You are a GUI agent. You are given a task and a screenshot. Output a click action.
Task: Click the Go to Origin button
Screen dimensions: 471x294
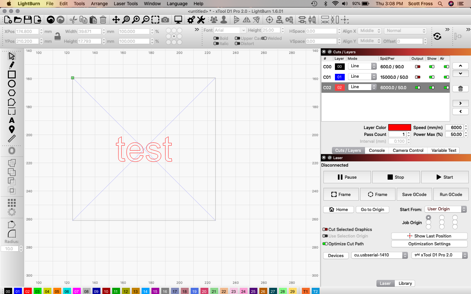(372, 209)
